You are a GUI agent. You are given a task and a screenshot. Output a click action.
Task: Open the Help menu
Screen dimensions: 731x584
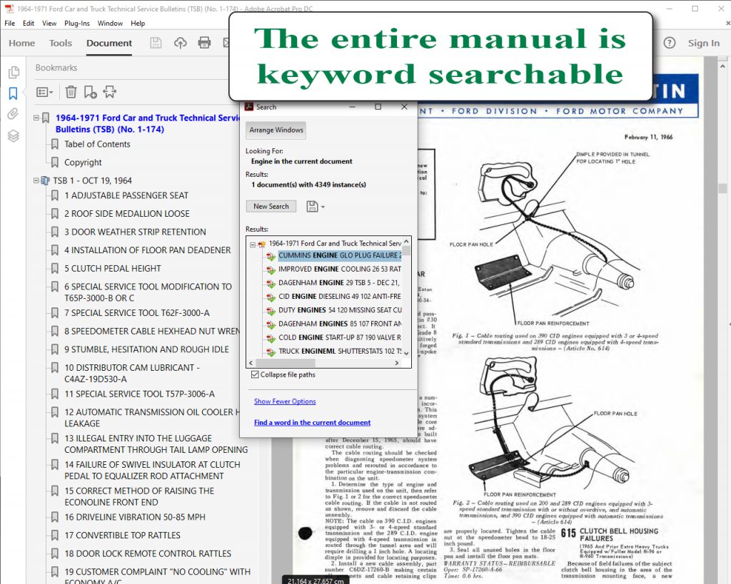(138, 24)
